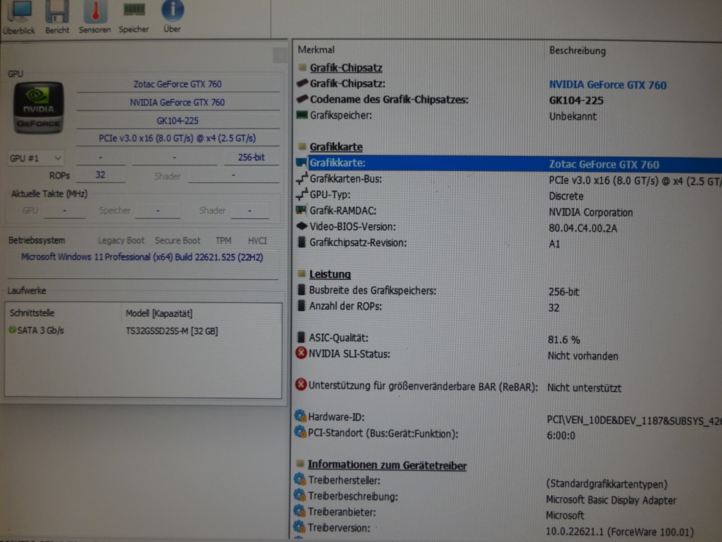
Task: Click the TS32GSSD25S-M drive model
Action: pos(172,331)
